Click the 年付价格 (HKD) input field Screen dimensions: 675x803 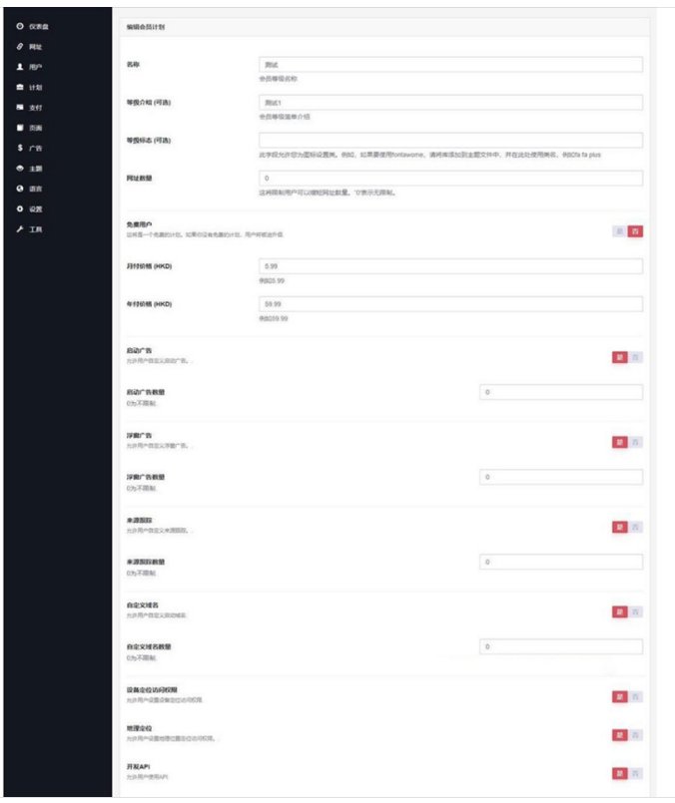tap(449, 304)
